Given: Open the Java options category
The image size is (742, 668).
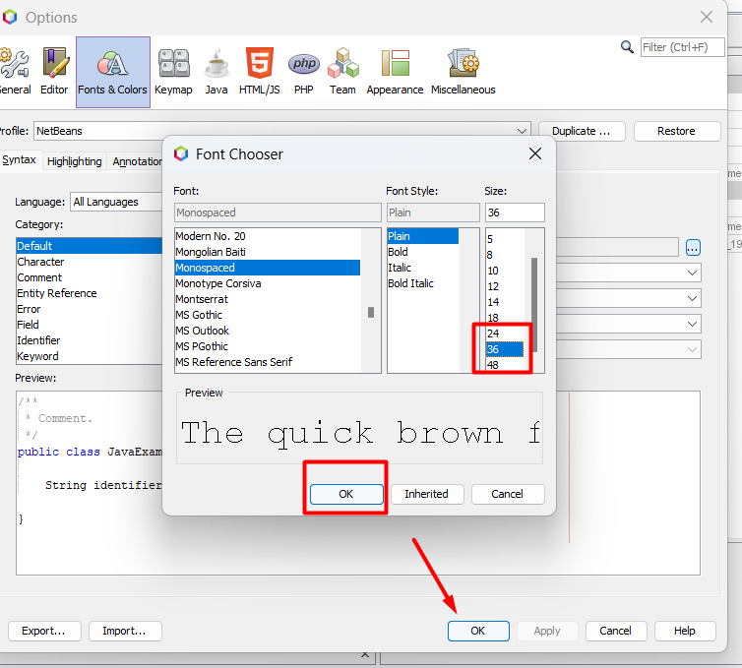Looking at the screenshot, I should pyautogui.click(x=216, y=72).
